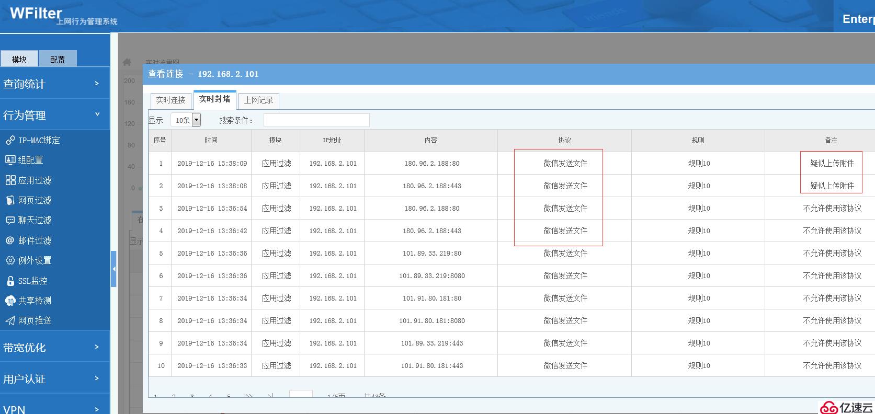Click content cell 101.89.33.219:8080
This screenshot has width=875, height=414.
(432, 275)
